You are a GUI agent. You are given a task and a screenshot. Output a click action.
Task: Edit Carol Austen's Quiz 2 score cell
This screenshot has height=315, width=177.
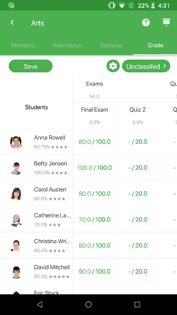(x=138, y=193)
